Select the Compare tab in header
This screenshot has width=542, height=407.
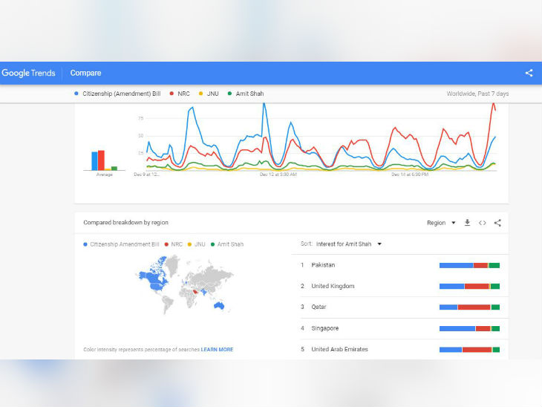85,73
